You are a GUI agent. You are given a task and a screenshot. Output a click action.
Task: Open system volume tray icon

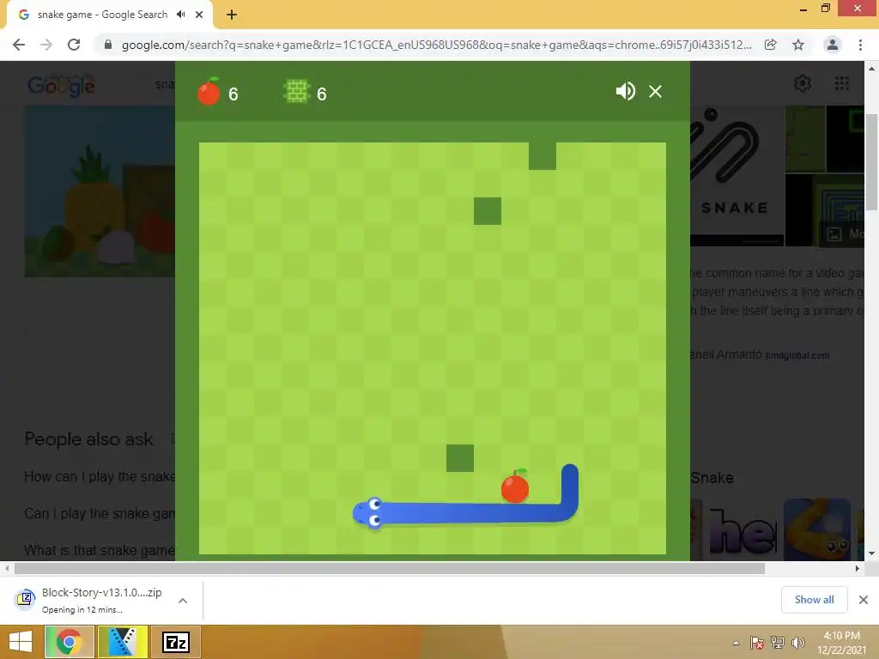797,643
